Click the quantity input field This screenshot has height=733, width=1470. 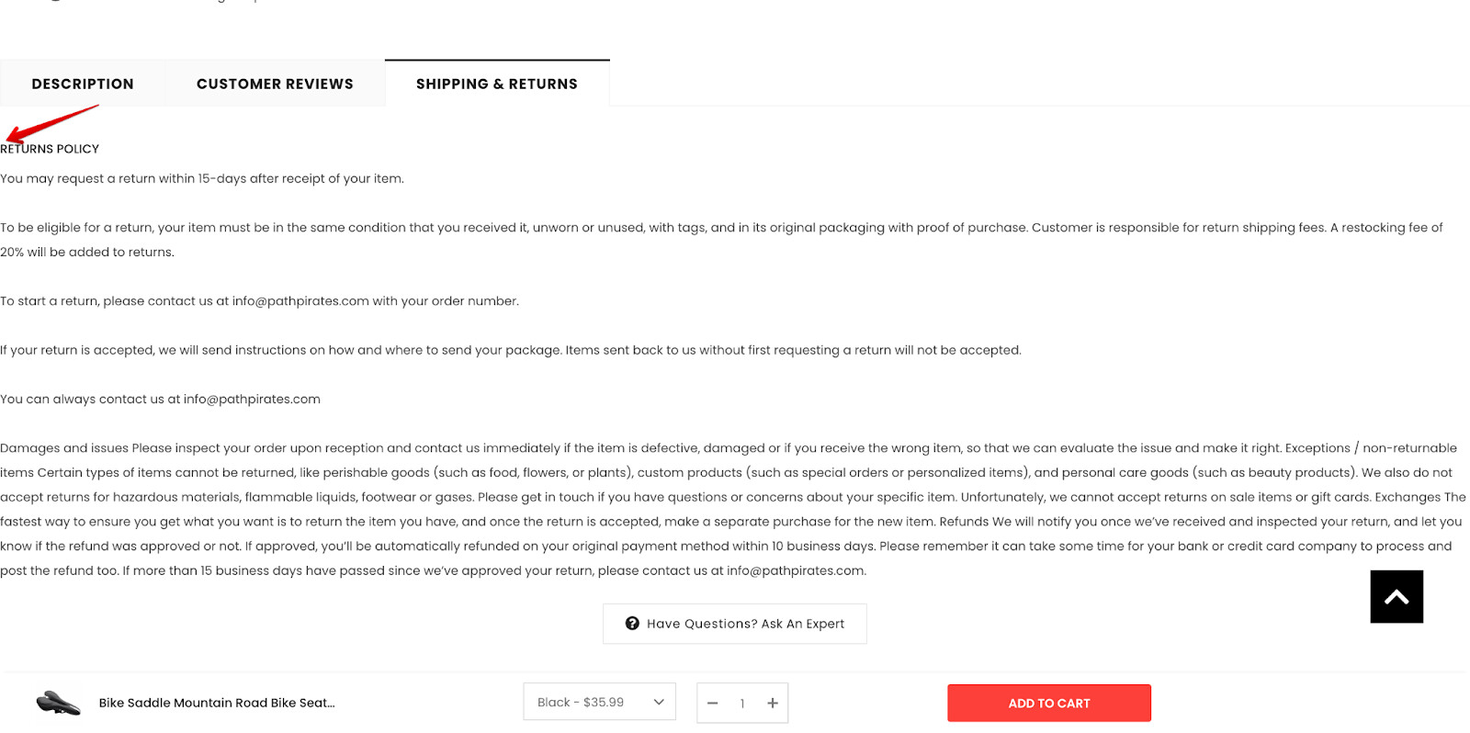[742, 704]
